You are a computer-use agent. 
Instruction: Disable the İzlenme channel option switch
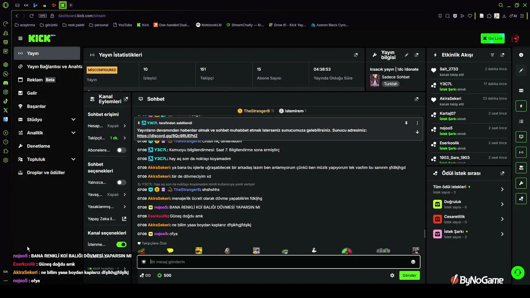pos(121,245)
